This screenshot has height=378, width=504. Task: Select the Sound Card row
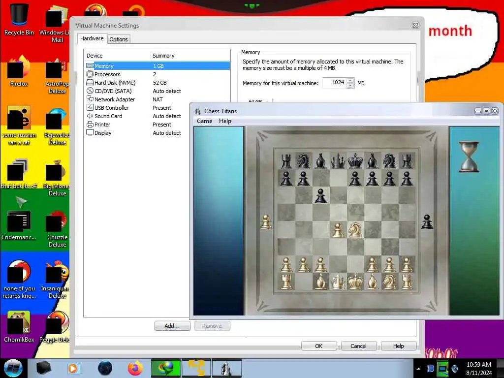[138, 116]
